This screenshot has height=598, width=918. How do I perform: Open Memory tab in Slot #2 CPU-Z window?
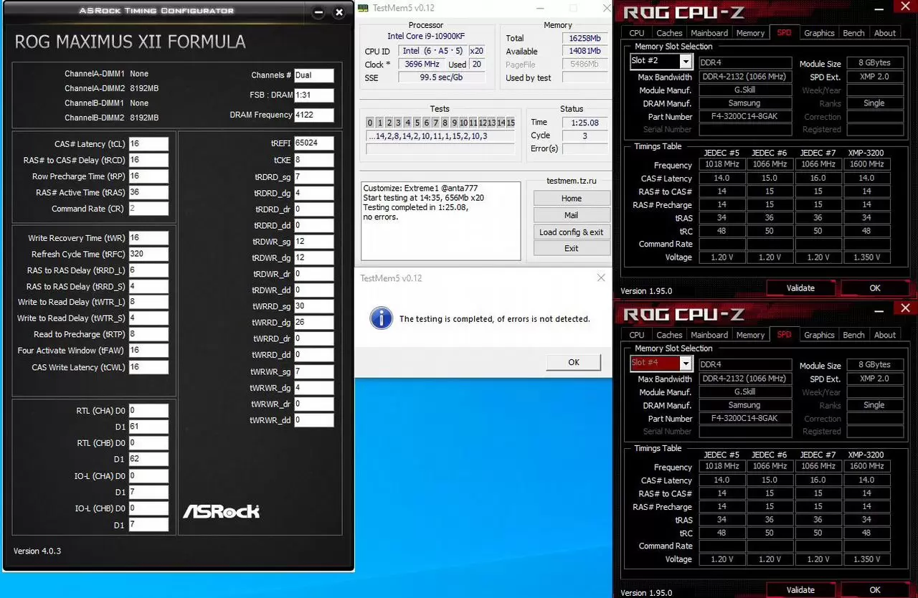(x=750, y=33)
